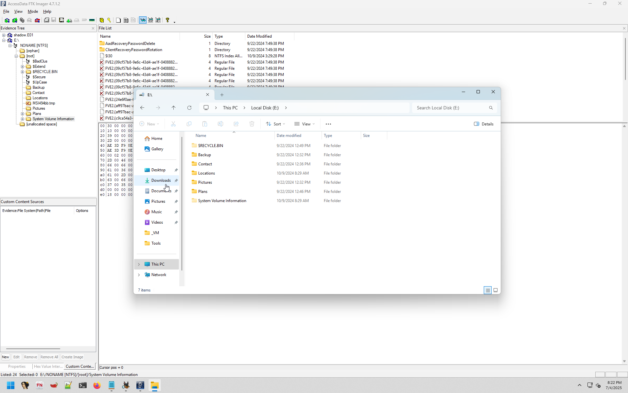Viewport: 628px width, 393px height.
Task: Click New in Custom Content Sources
Action: (6, 357)
